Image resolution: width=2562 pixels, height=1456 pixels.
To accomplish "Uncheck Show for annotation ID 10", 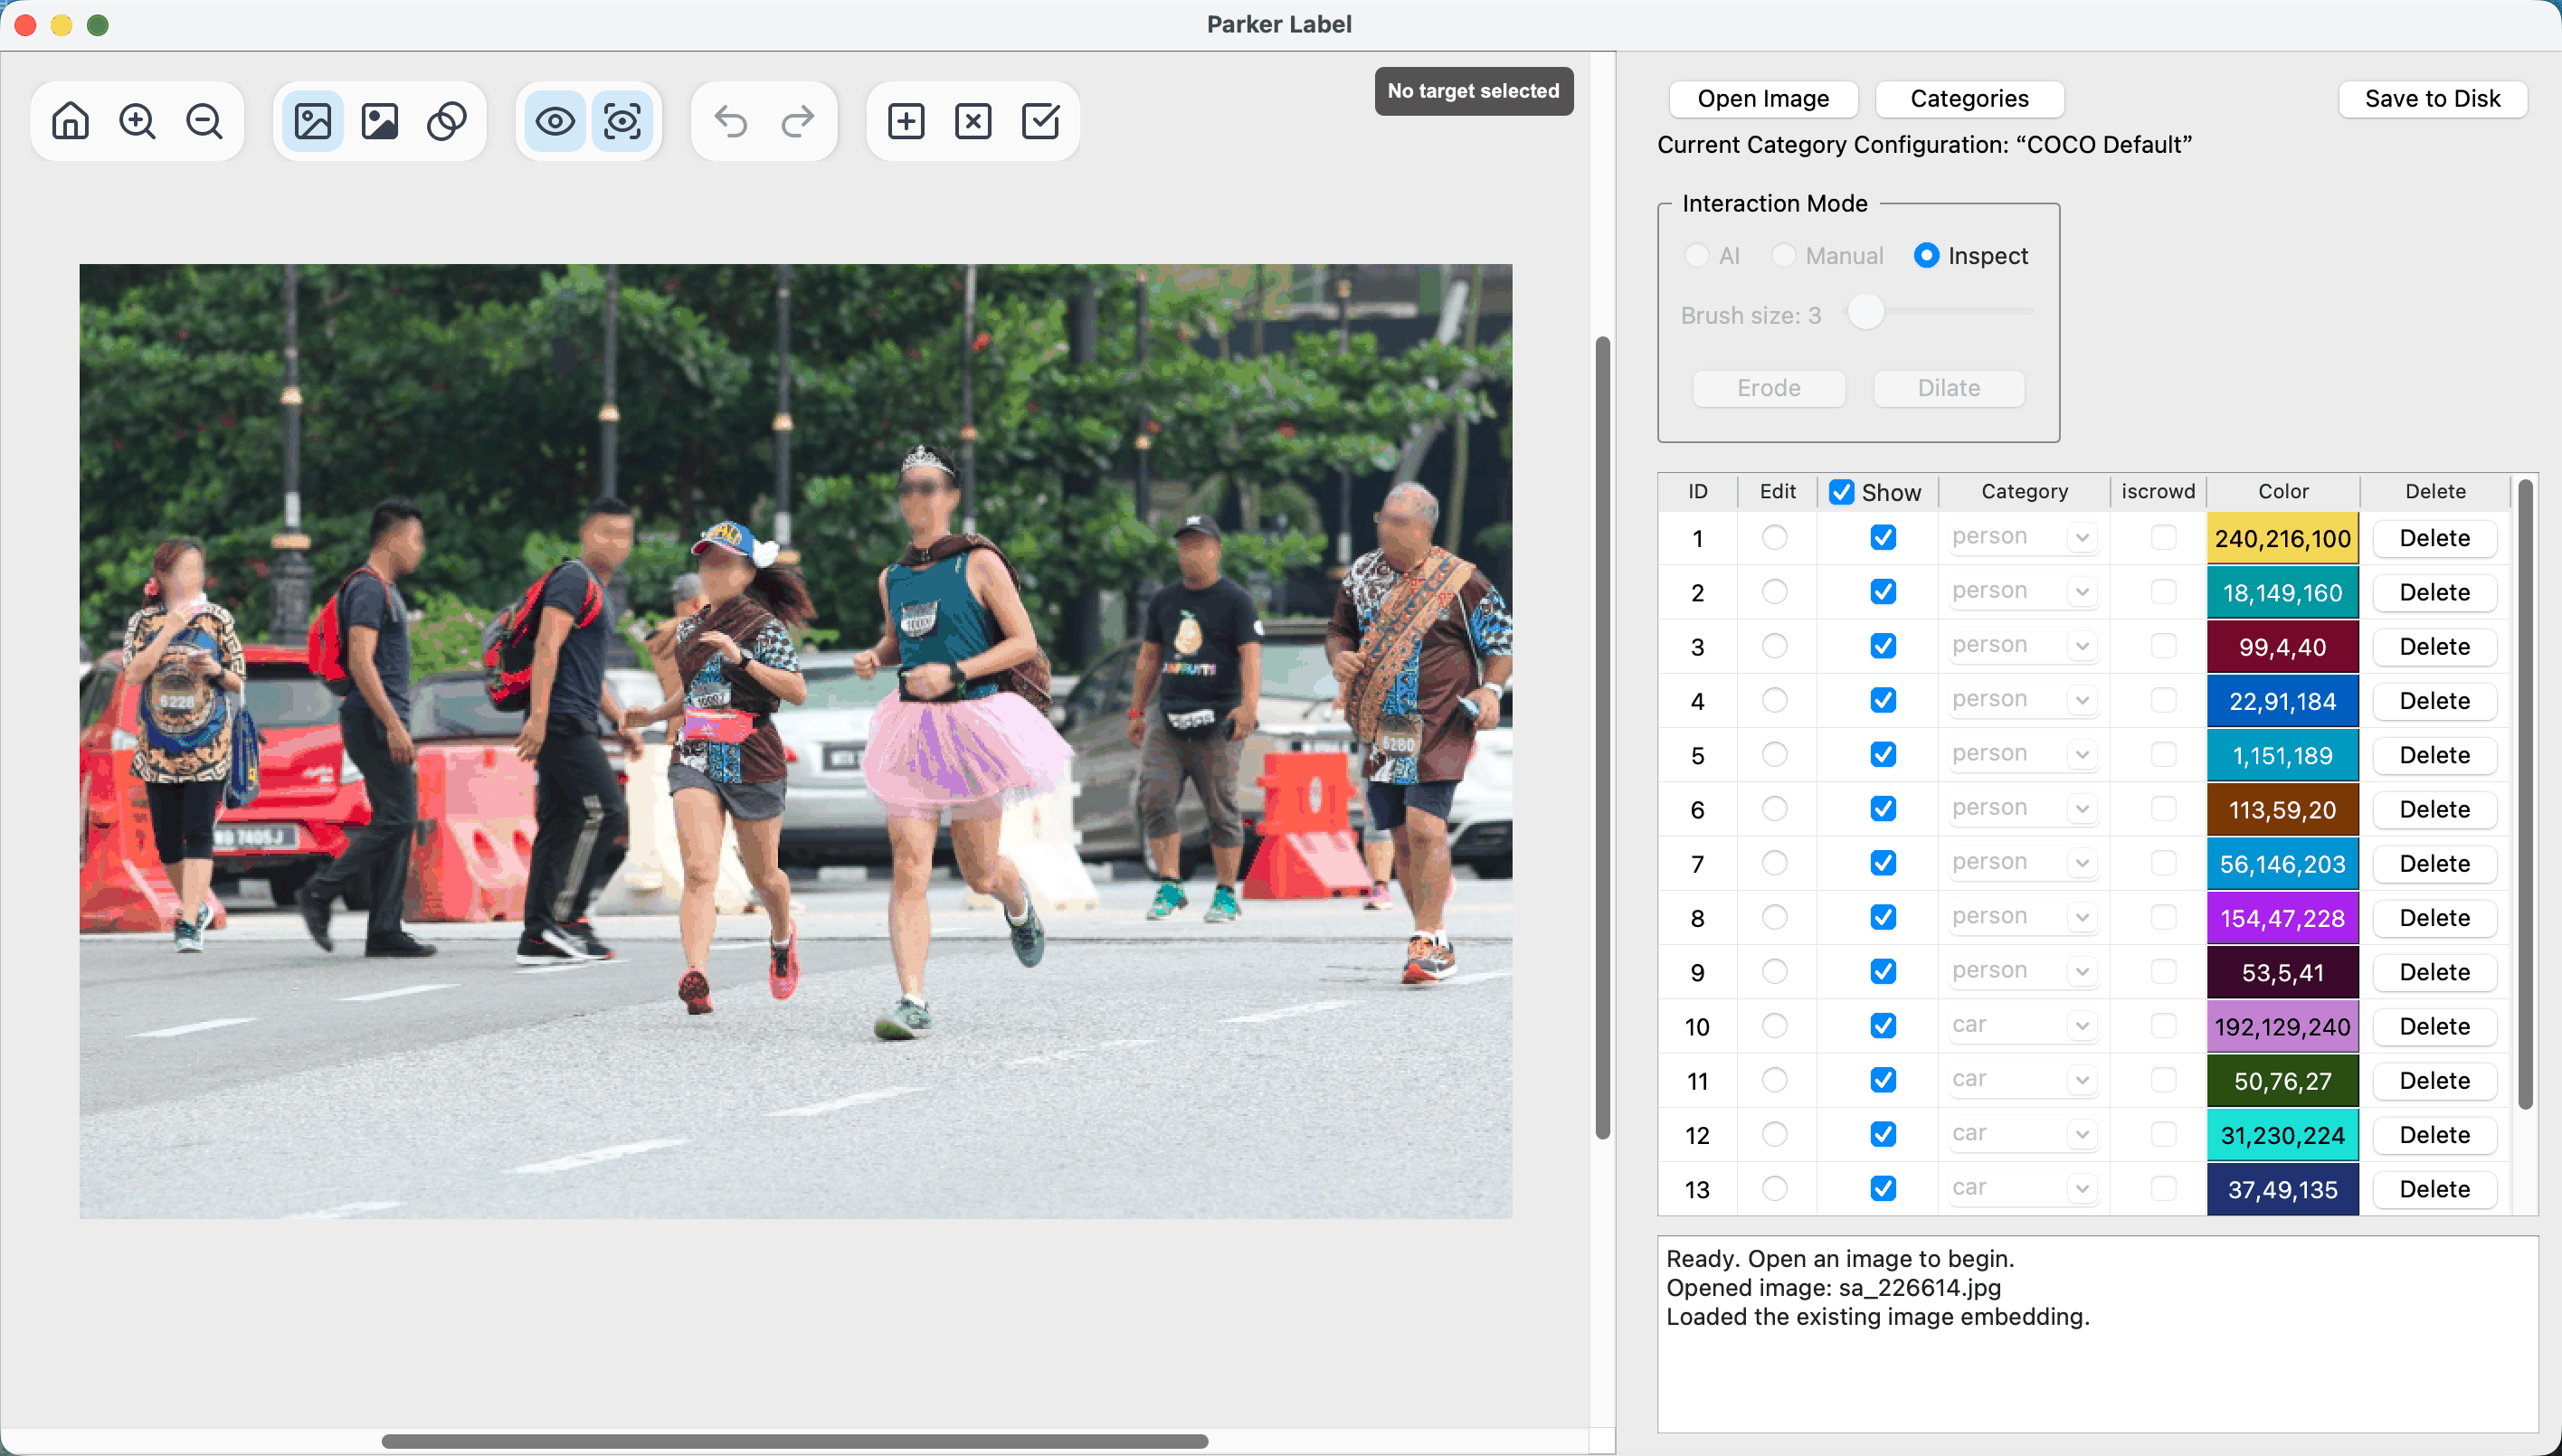I will [1883, 1026].
